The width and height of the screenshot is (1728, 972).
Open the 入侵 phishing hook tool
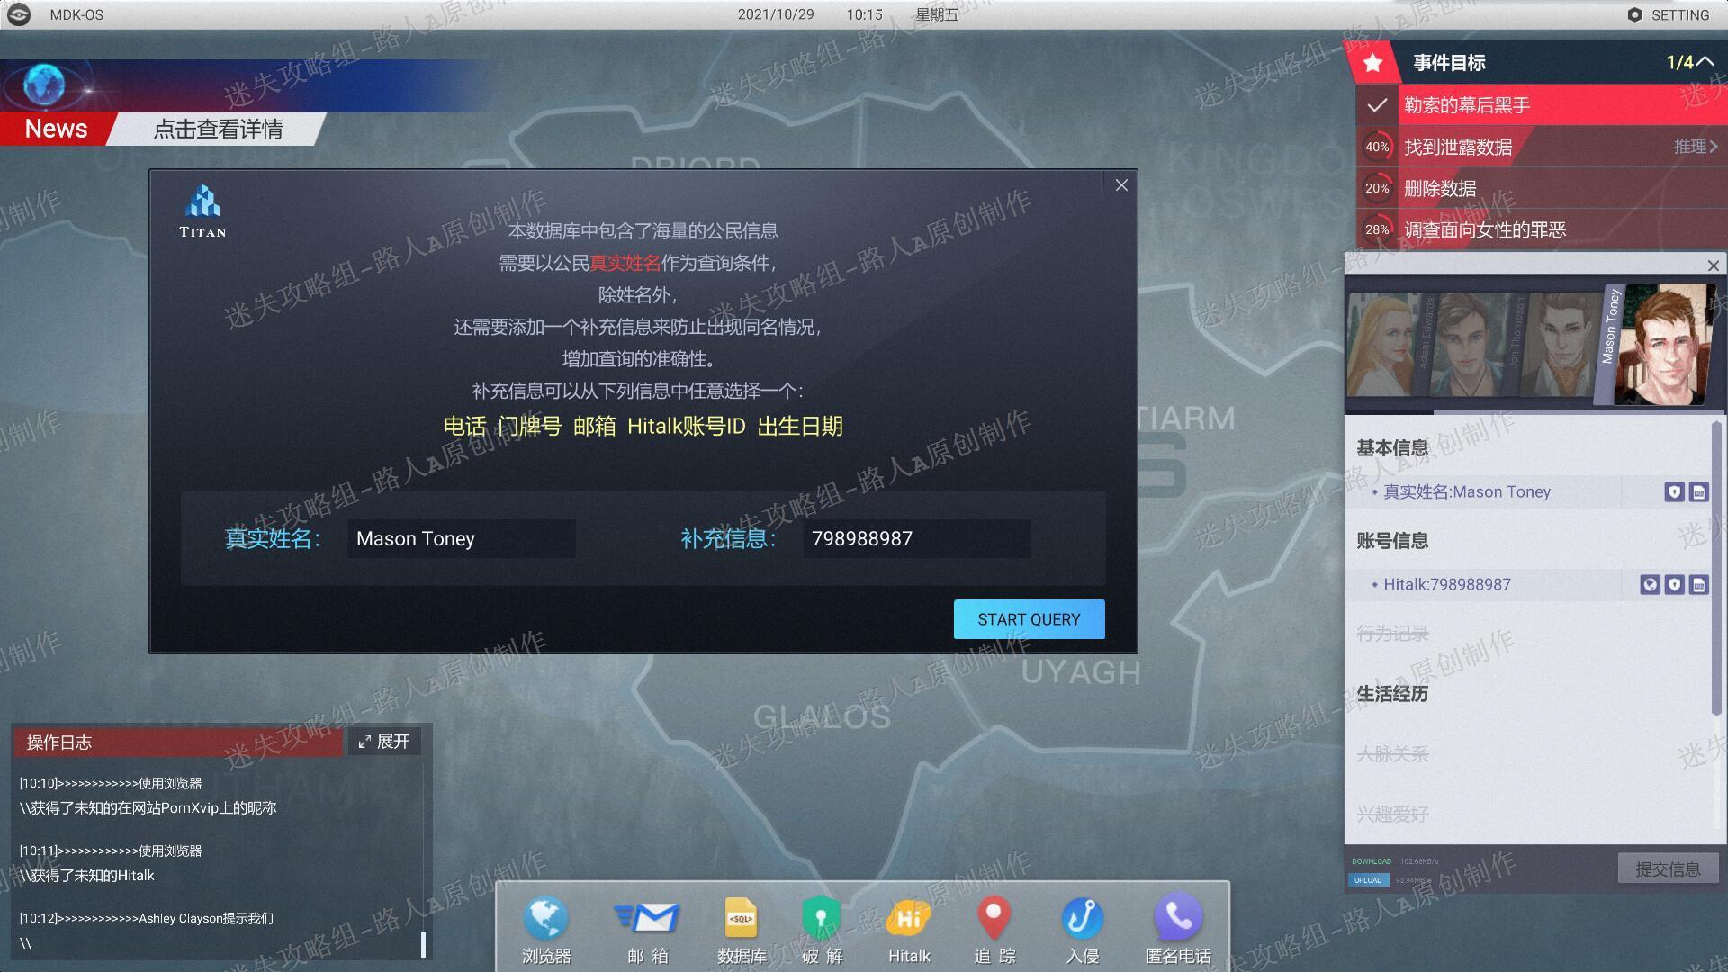[1083, 930]
